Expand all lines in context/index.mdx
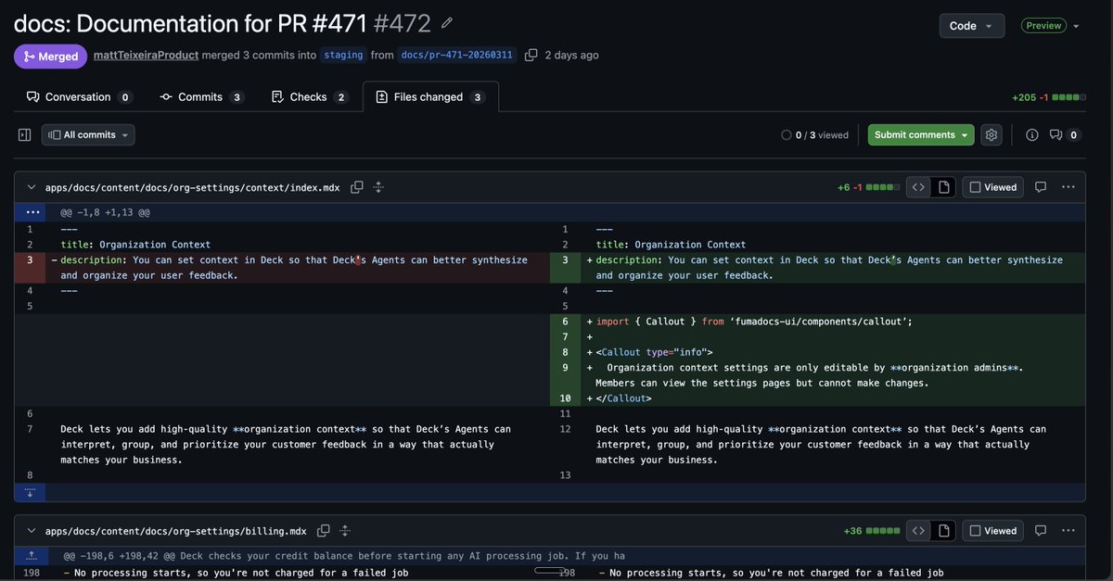Image resolution: width=1113 pixels, height=581 pixels. point(378,187)
